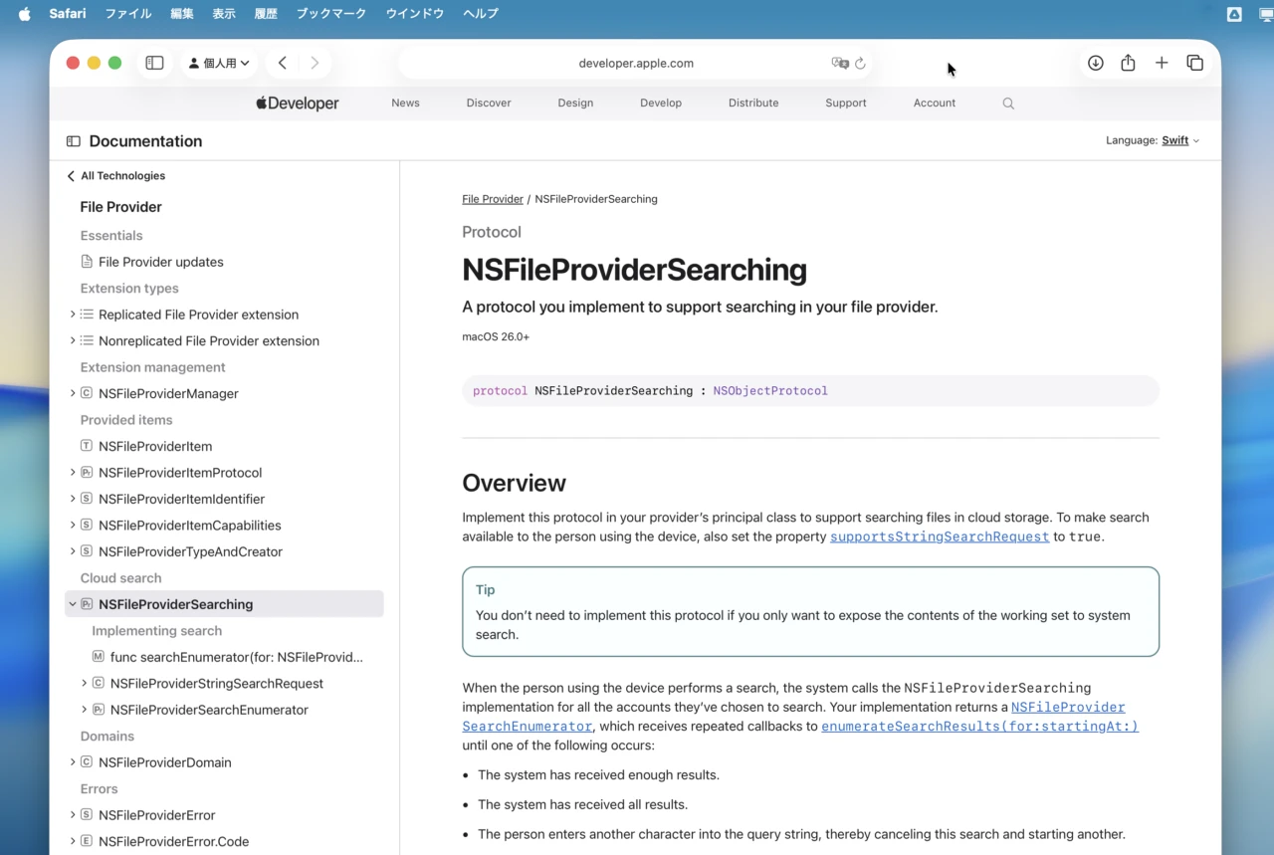The width and height of the screenshot is (1274, 855).
Task: Click the 個人用 profile button
Action: click(218, 62)
